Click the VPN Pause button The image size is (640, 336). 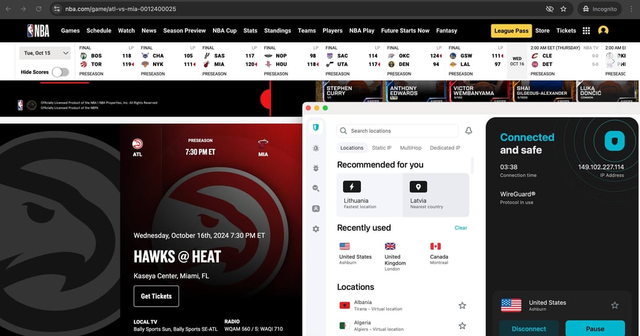point(595,329)
